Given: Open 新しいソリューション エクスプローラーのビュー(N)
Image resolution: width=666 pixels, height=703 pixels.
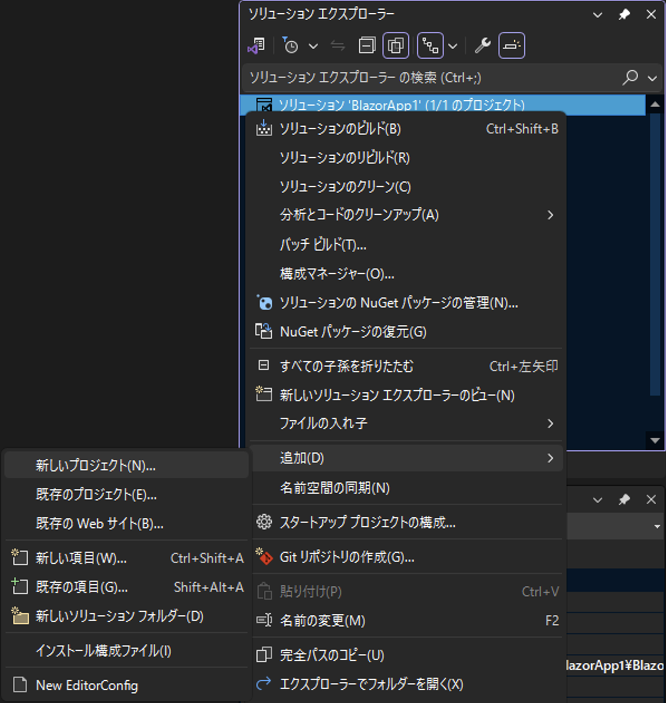Looking at the screenshot, I should (407, 395).
